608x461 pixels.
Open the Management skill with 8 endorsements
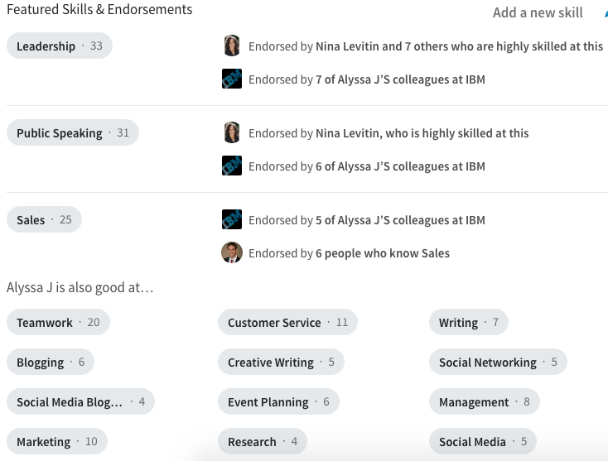click(x=484, y=402)
